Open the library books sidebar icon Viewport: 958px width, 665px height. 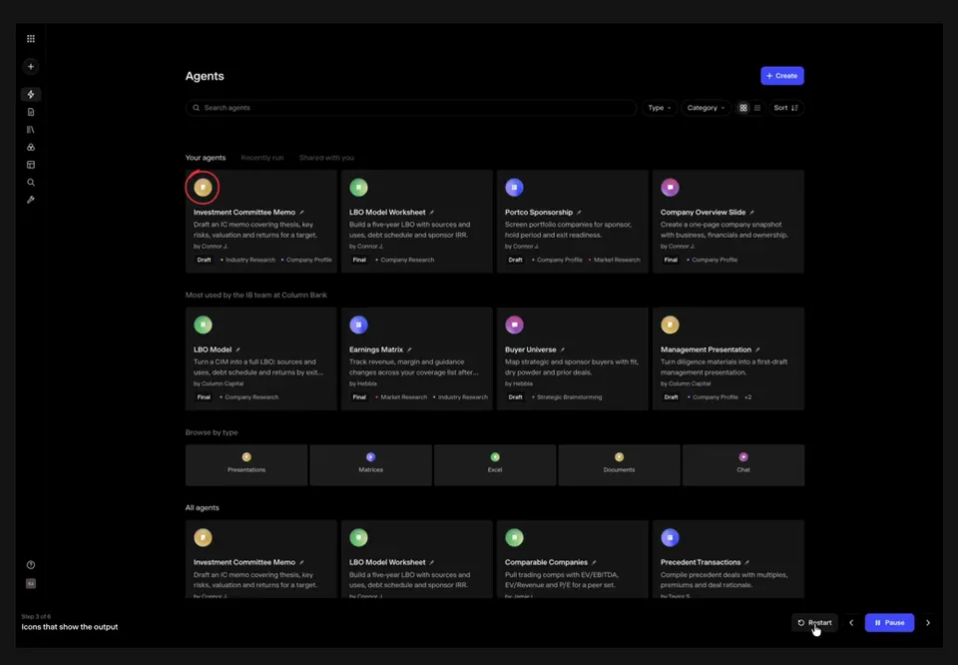click(31, 130)
